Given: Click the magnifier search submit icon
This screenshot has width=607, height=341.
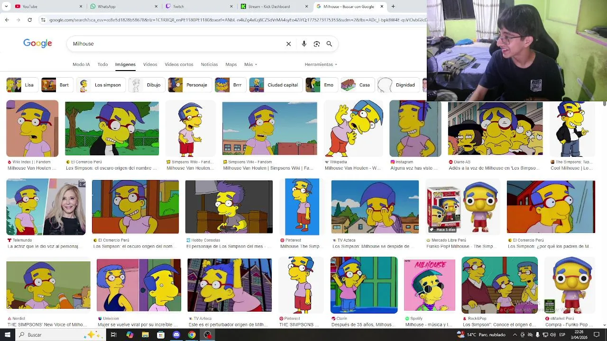Looking at the screenshot, I should click(x=329, y=44).
